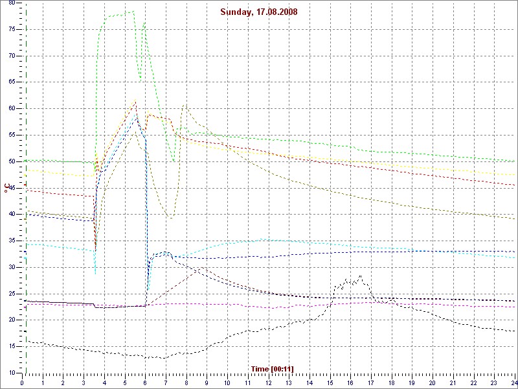Click the hour 9 label on the time axis

(x=207, y=383)
